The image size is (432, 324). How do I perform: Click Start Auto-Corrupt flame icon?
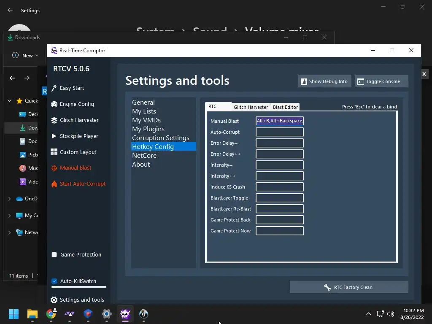[x=54, y=184]
